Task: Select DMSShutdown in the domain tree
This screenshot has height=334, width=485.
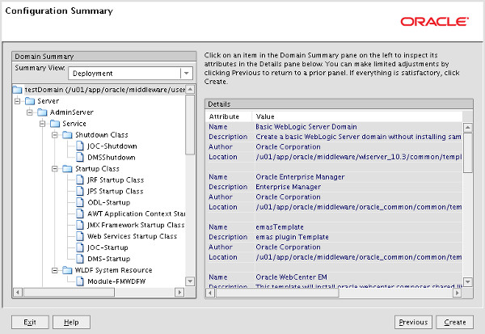Action: click(x=112, y=157)
